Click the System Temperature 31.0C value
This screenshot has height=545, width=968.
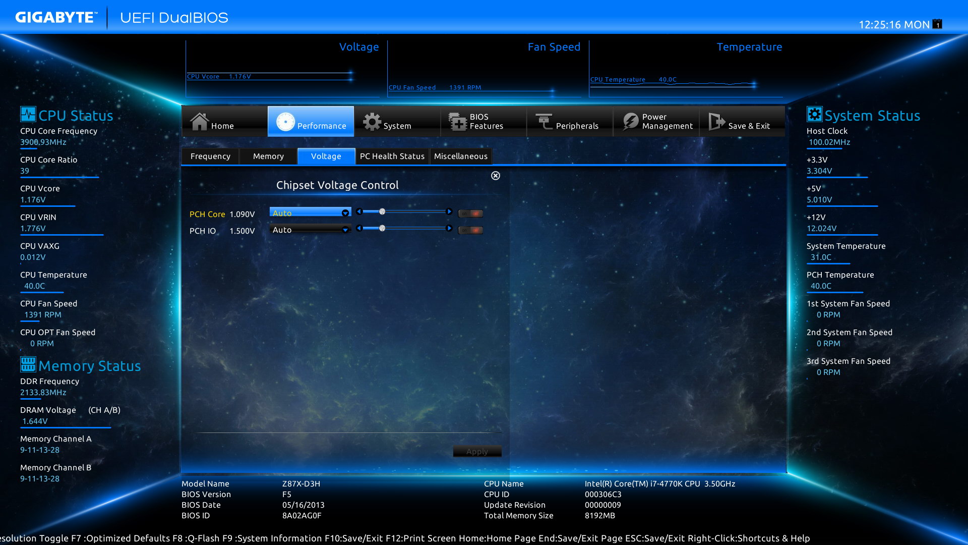point(821,257)
